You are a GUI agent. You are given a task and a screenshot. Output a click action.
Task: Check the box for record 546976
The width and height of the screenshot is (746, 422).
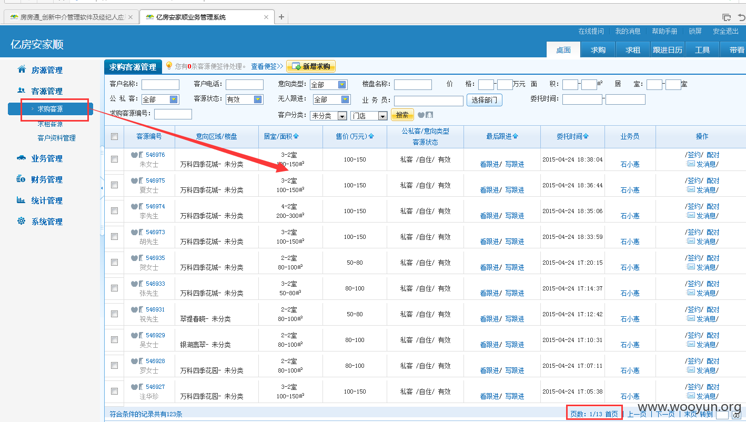click(x=114, y=159)
